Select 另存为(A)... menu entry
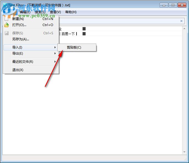 click(x=31, y=39)
